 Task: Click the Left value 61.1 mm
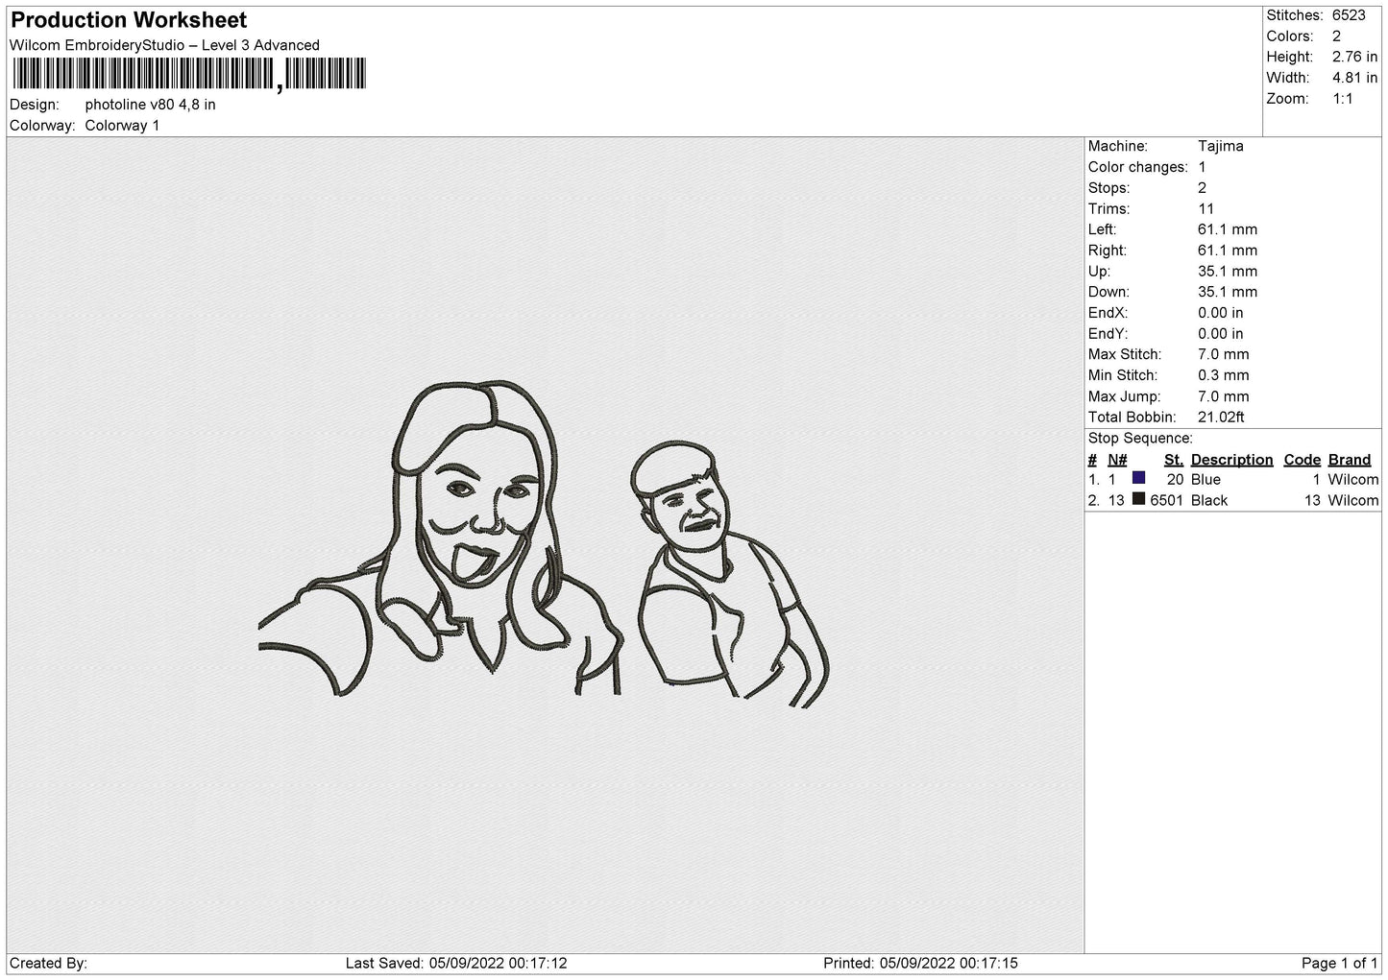[x=1228, y=229]
